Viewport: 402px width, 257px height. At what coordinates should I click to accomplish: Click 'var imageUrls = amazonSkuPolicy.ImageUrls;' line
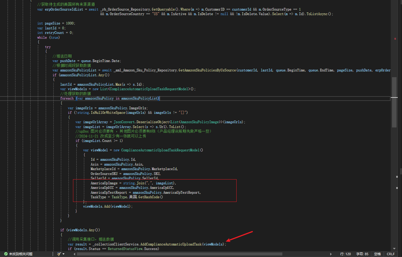(x=108, y=108)
